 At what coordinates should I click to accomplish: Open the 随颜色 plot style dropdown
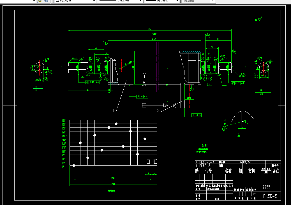pos(198,1)
